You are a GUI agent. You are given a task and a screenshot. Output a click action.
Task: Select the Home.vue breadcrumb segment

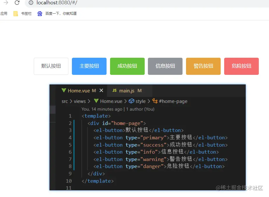pyautogui.click(x=111, y=101)
